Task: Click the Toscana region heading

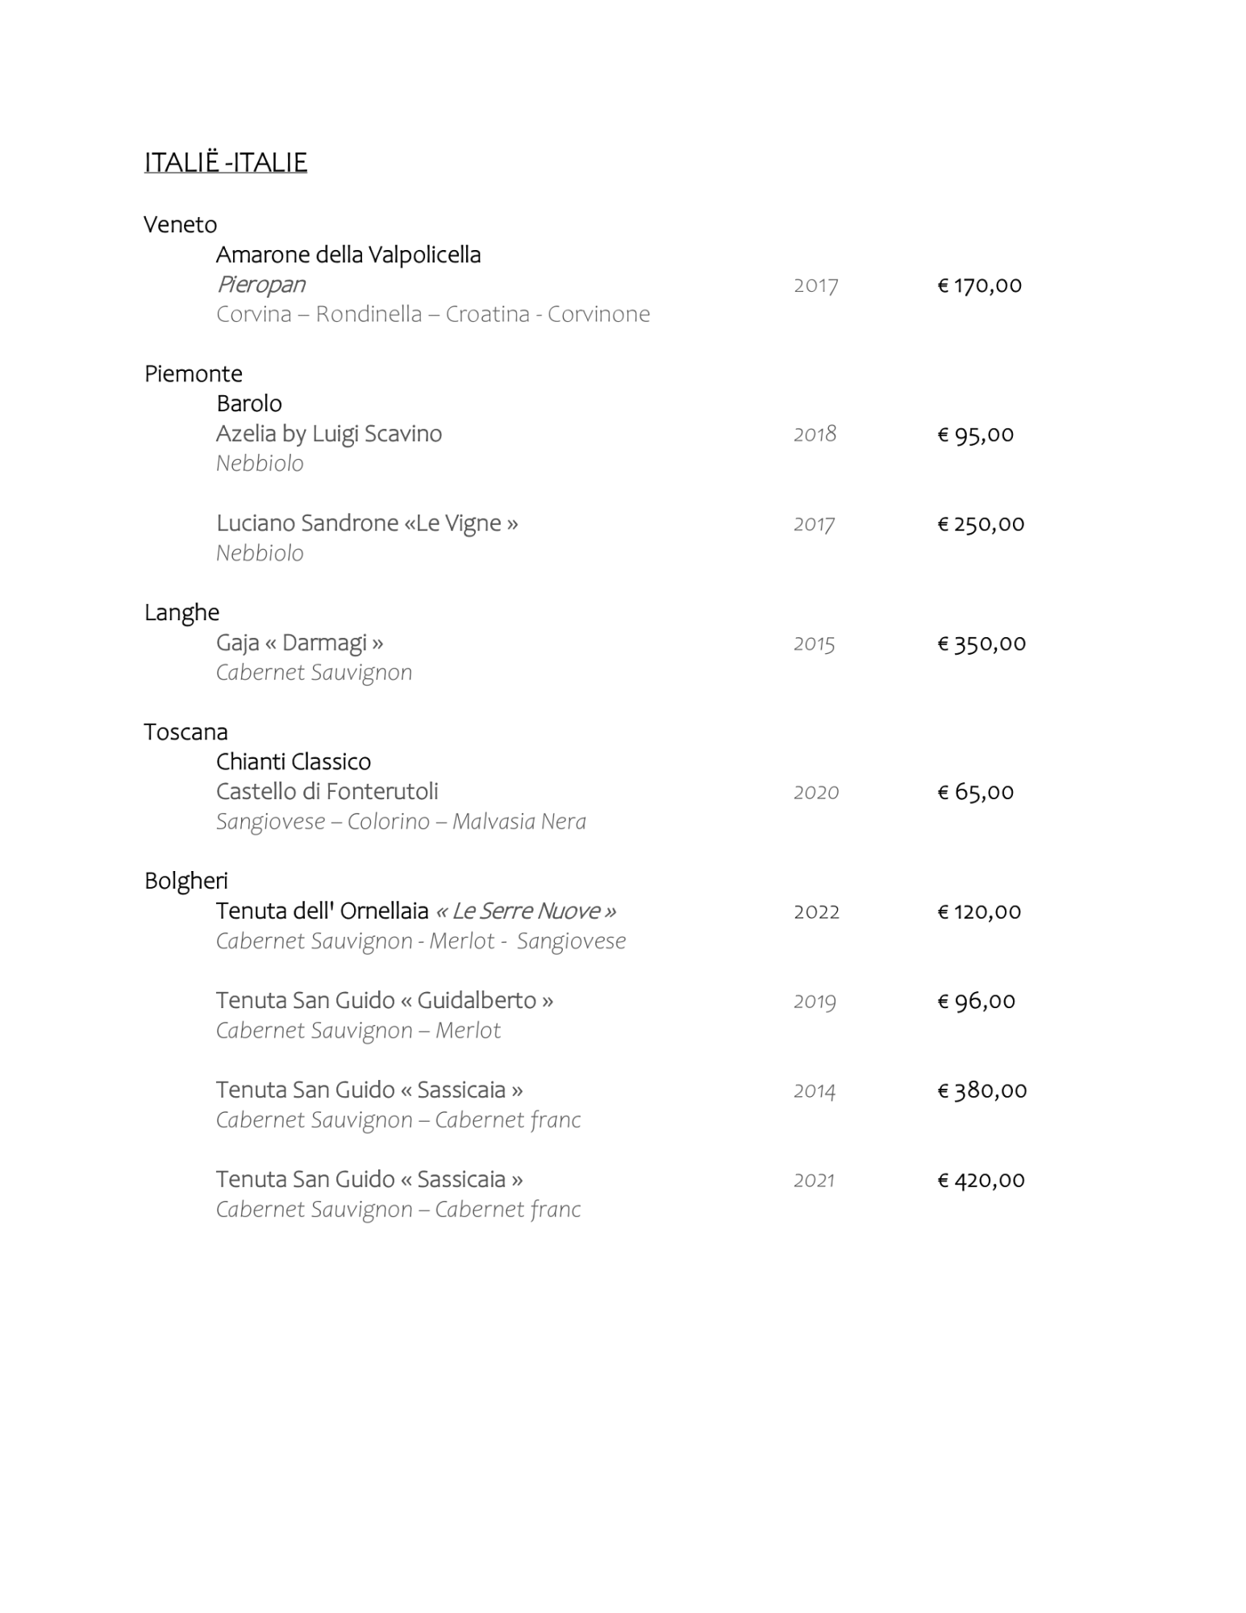Action: click(185, 731)
